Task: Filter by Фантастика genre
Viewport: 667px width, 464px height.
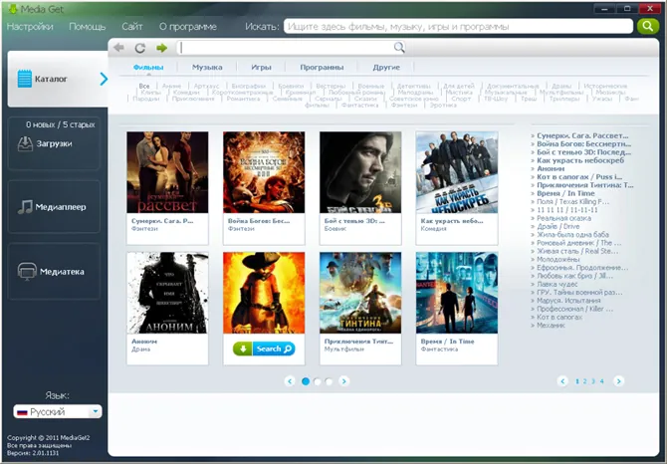Action: pos(359,106)
